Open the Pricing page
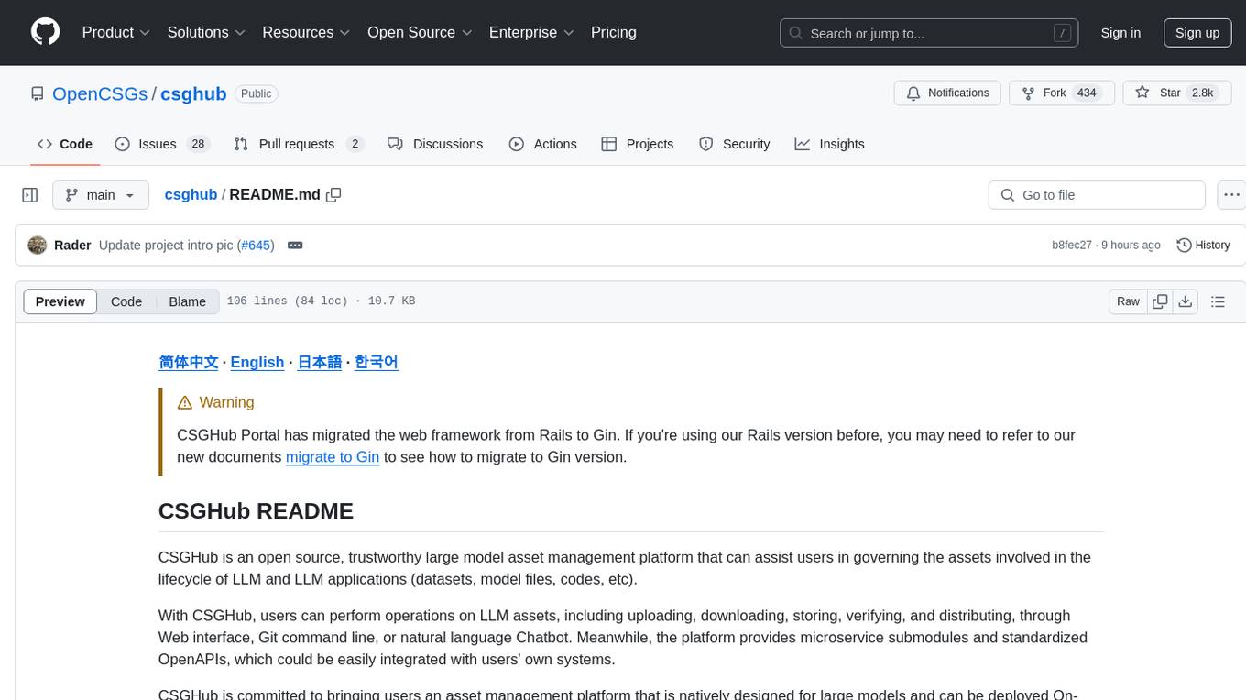This screenshot has height=700, width=1246. pos(614,32)
